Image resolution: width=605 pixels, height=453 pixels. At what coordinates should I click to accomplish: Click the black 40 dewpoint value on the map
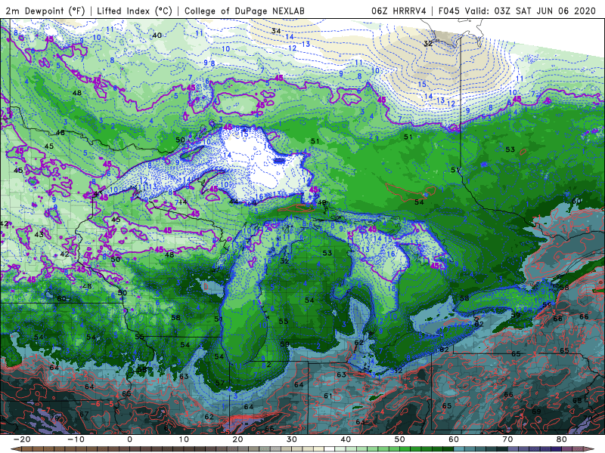click(x=157, y=35)
